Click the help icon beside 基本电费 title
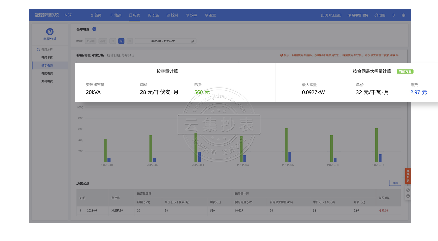Viewport: 438px width, 241px height. pyautogui.click(x=94, y=29)
